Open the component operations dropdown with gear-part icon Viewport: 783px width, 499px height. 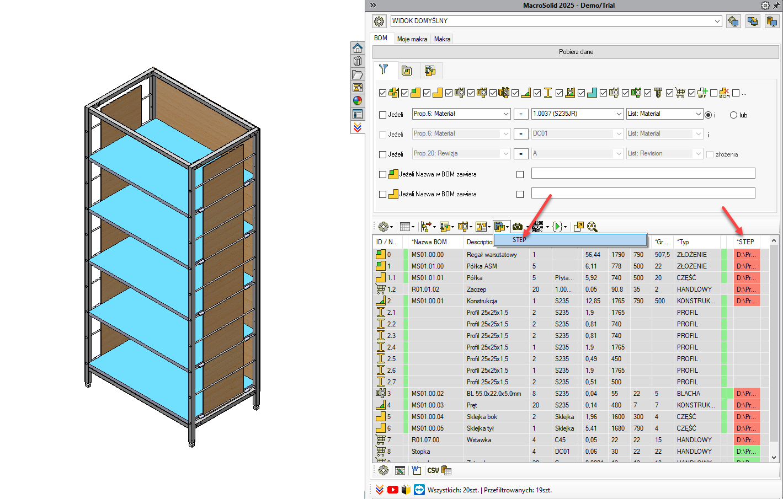pos(465,227)
